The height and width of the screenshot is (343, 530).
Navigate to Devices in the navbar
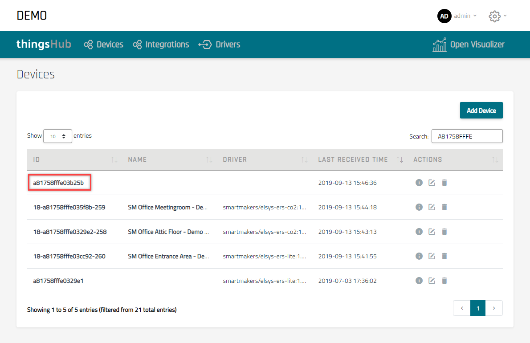[x=103, y=45]
